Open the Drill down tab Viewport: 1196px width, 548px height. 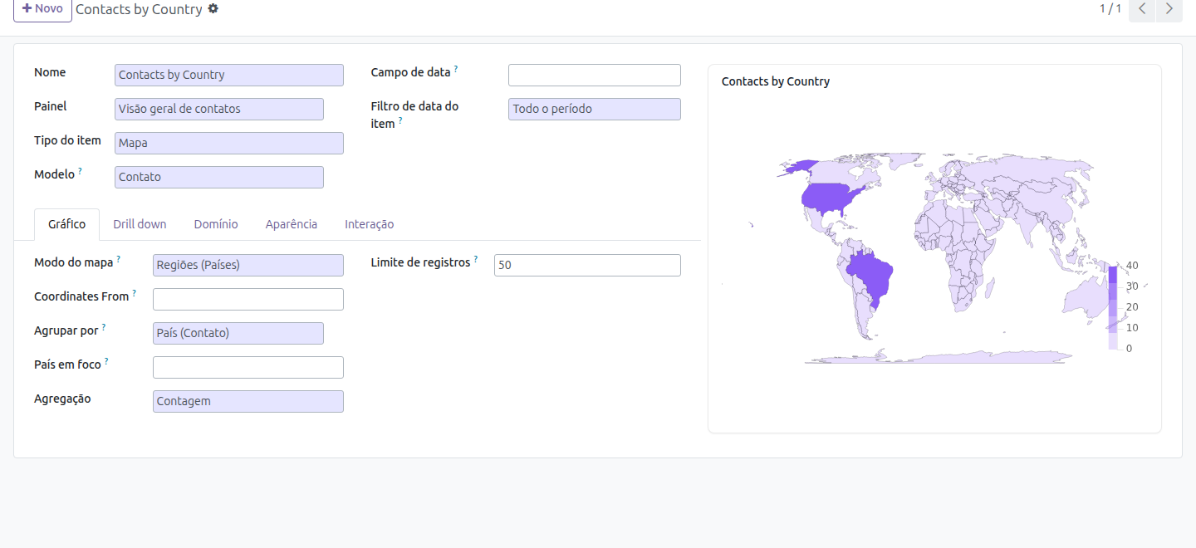140,224
